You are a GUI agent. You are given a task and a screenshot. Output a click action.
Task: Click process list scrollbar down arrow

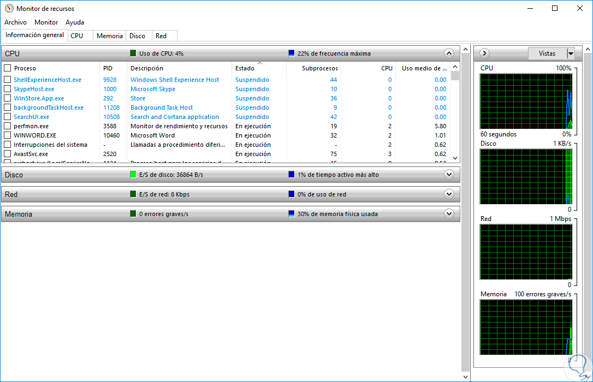(455, 158)
